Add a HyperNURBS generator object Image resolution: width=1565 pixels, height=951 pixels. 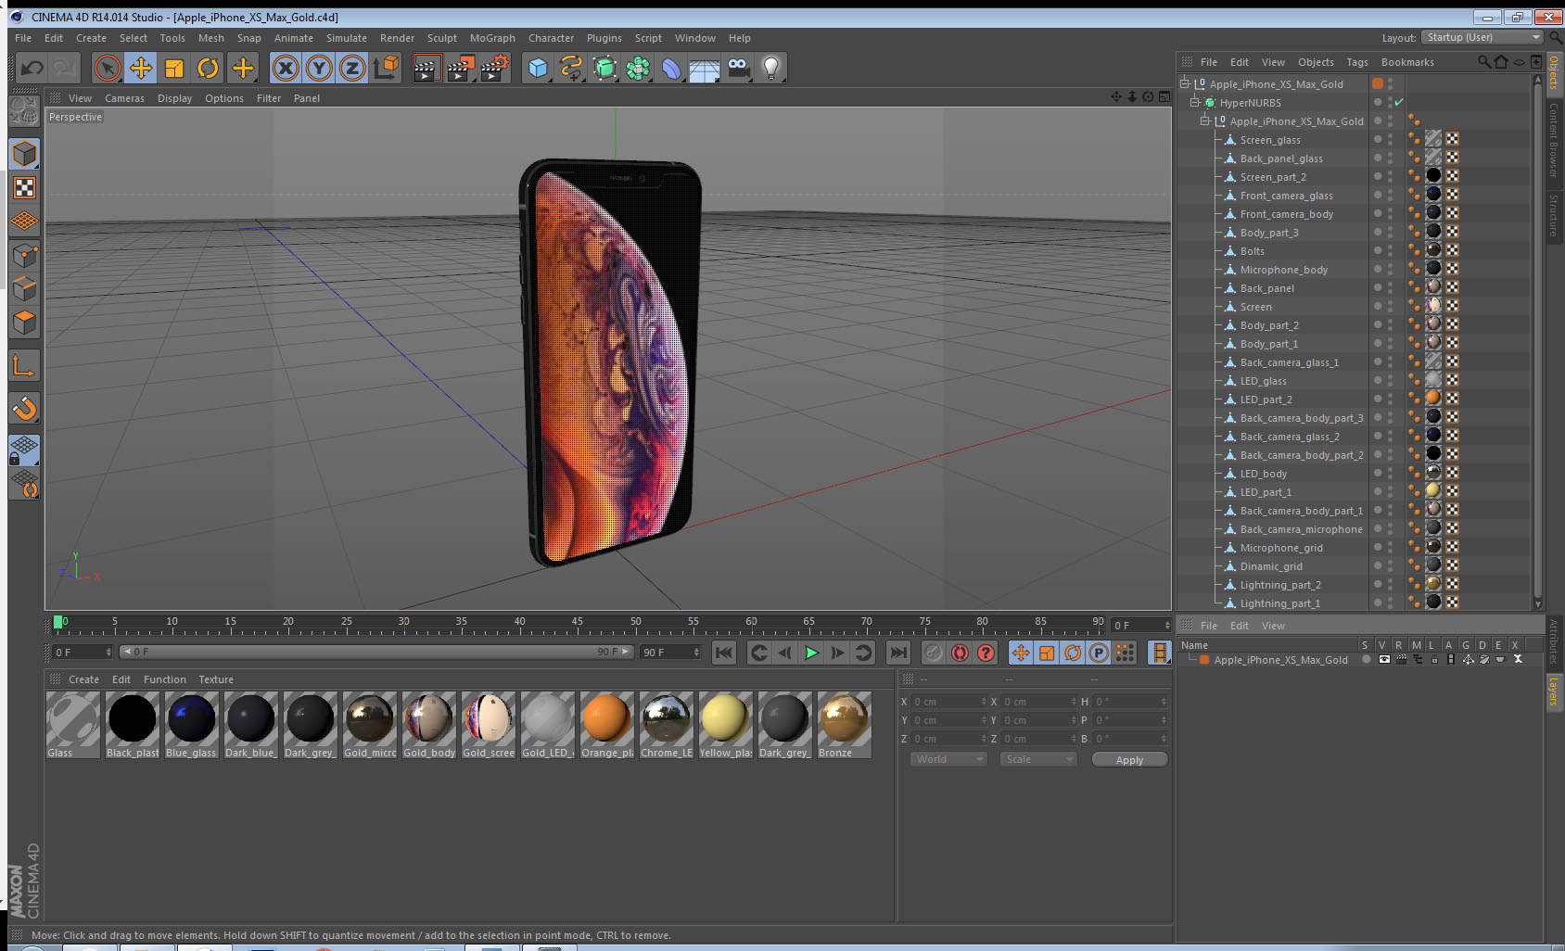[x=604, y=68]
